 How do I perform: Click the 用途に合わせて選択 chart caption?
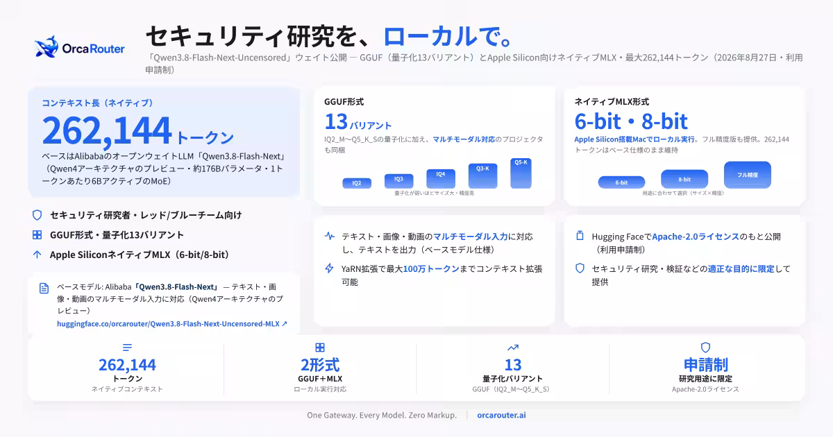coord(682,194)
